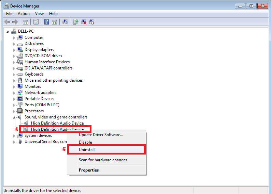Image resolution: width=271 pixels, height=194 pixels.
Task: Click the Network adapters category icon
Action: point(20,93)
